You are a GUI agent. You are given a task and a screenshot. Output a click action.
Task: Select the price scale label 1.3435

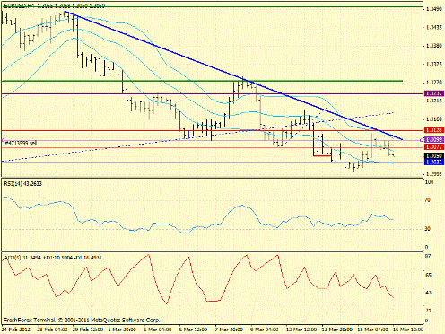(433, 28)
